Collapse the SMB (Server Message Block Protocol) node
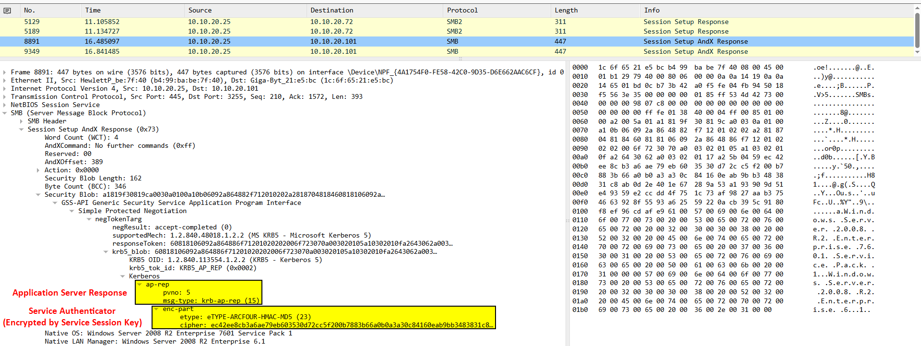921x346 pixels. [x=5, y=113]
